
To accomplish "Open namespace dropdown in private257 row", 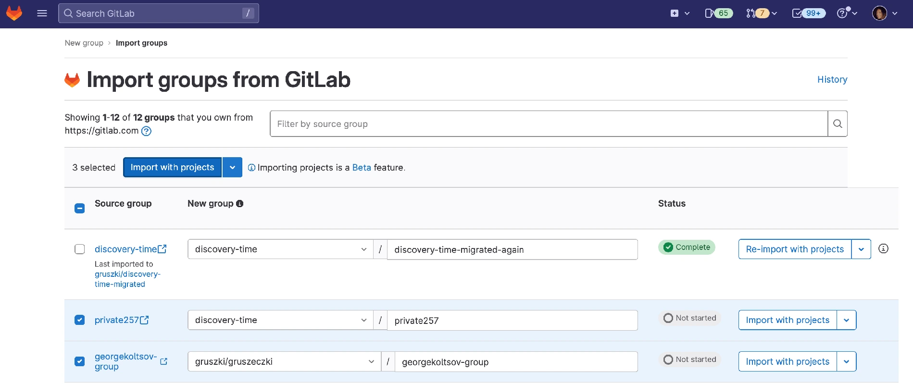I will [x=280, y=320].
